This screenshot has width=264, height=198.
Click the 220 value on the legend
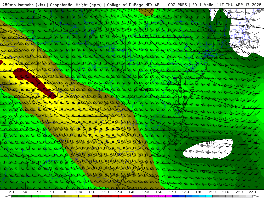(239, 192)
